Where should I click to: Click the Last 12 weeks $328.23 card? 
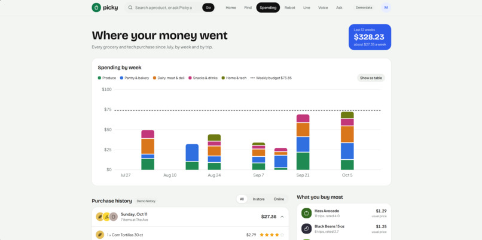(x=370, y=37)
